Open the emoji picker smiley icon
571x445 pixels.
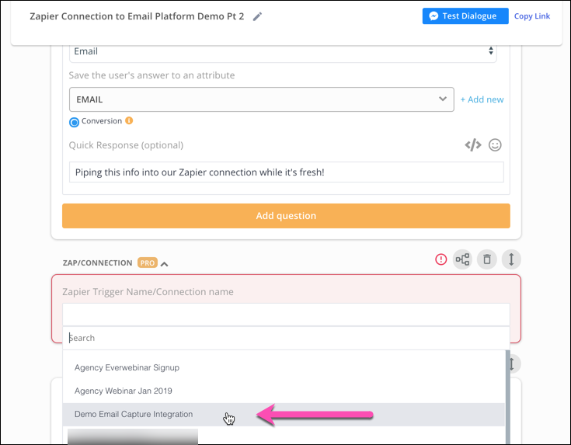coord(495,145)
